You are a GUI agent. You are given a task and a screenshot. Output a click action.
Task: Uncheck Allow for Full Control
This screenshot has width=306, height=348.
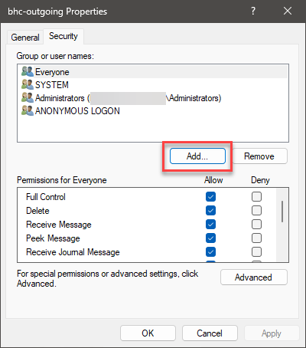tap(210, 197)
